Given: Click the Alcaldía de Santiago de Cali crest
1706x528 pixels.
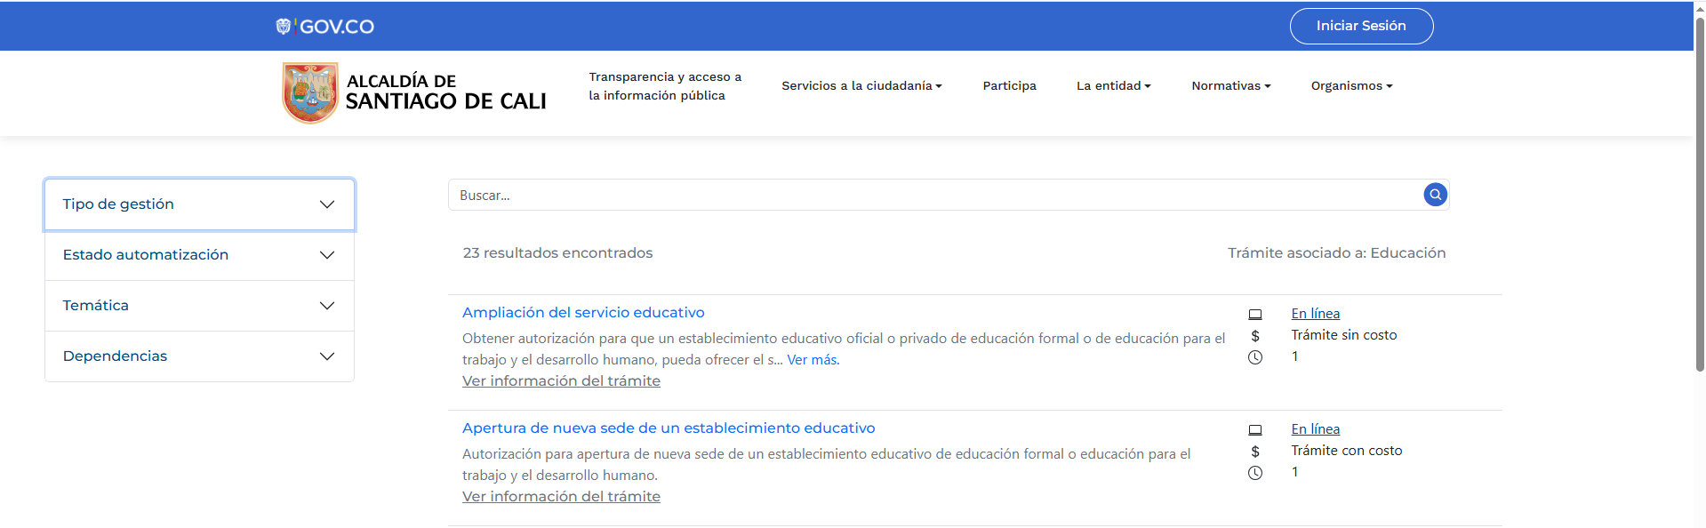Looking at the screenshot, I should tap(310, 92).
